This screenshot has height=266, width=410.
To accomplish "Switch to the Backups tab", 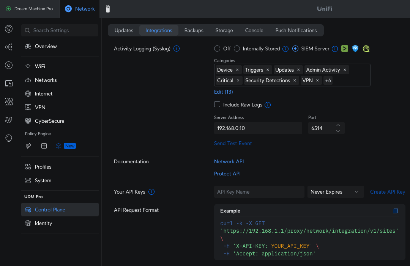I will point(194,30).
